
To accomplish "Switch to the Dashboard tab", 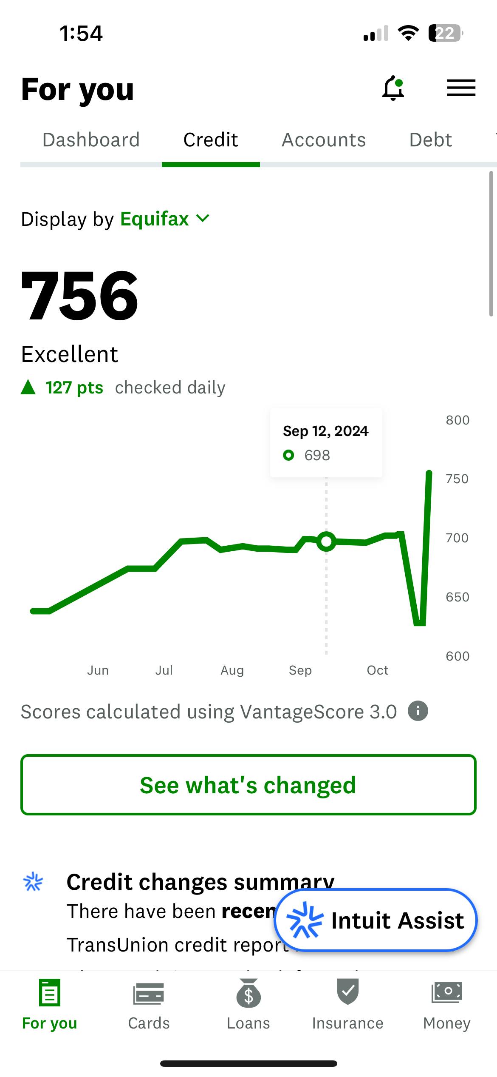I will click(x=91, y=140).
